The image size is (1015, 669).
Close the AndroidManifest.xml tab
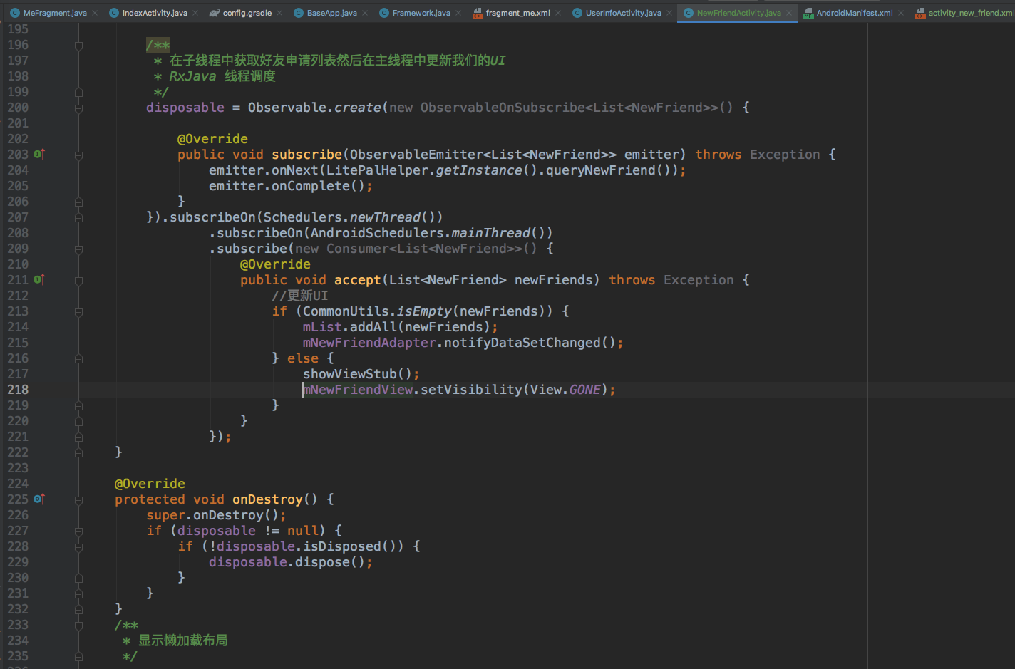coord(901,13)
